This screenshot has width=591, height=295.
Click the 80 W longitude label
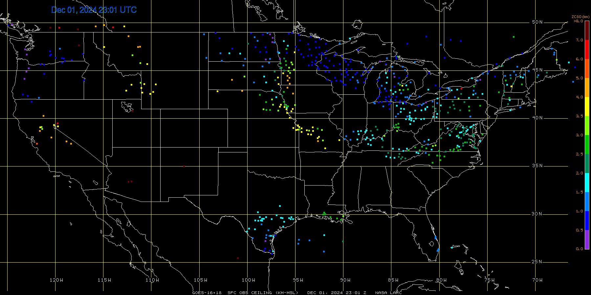click(441, 280)
